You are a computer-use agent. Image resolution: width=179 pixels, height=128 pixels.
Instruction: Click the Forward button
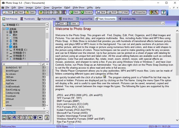point(87,12)
